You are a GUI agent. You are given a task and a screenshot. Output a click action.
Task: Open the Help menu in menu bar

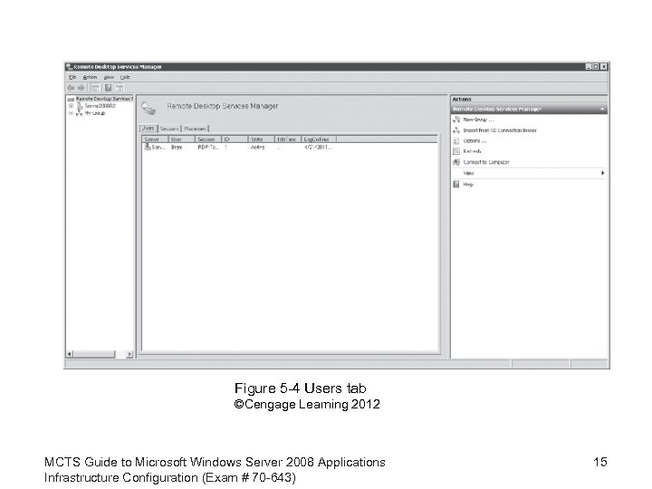tap(125, 77)
